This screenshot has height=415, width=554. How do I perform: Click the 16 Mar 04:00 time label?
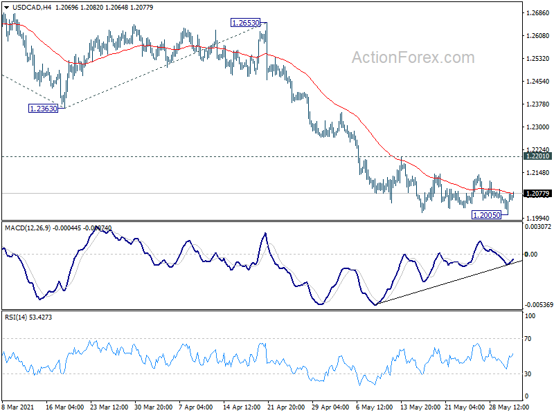pos(65,407)
